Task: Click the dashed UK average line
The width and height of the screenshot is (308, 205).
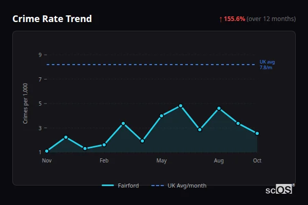Action: click(x=150, y=65)
